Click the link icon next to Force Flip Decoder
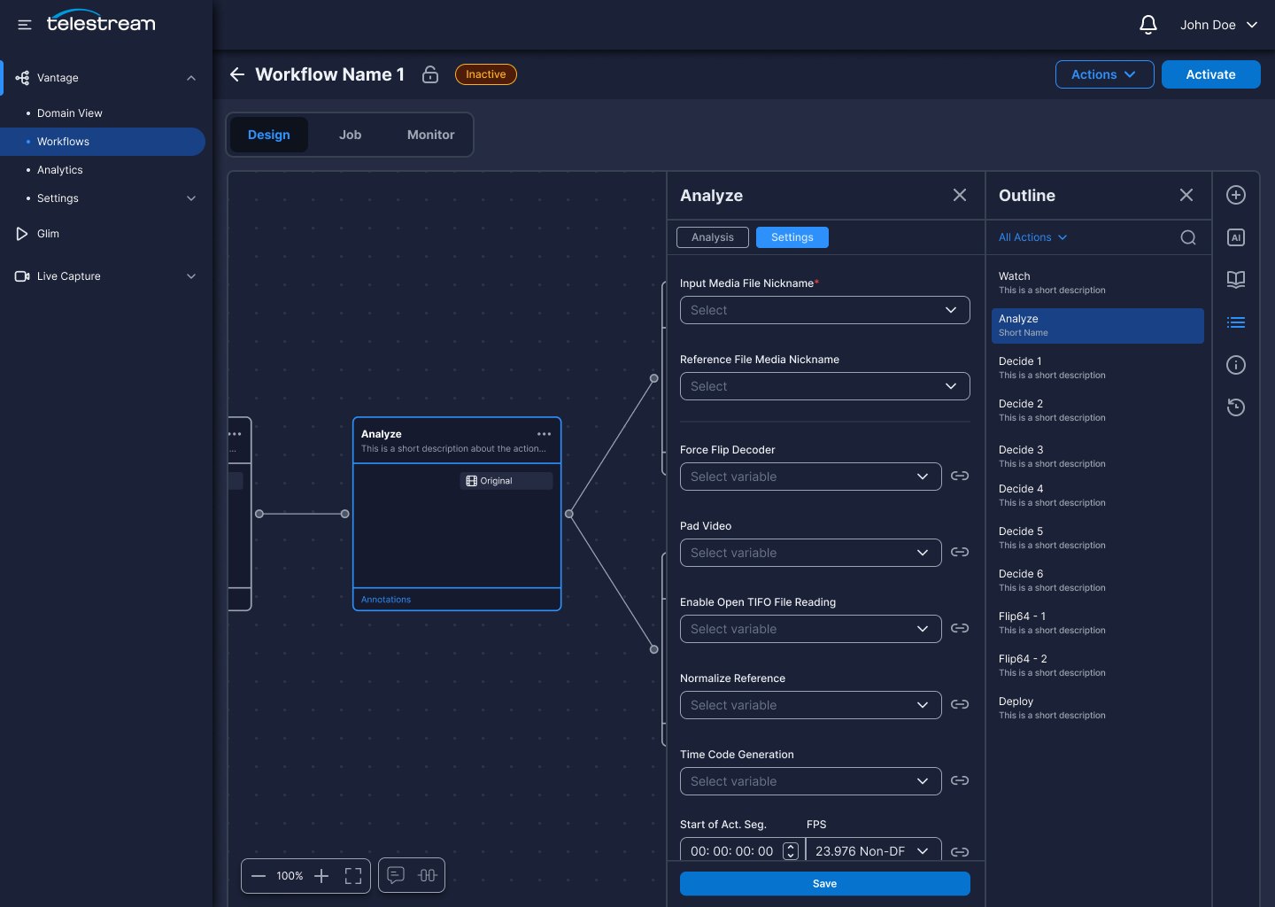The height and width of the screenshot is (907, 1275). 960,476
